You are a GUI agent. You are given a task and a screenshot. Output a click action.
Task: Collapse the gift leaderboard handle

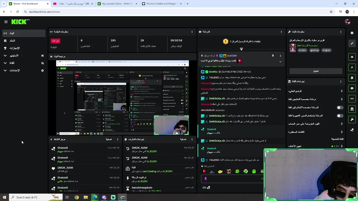[x=241, y=49]
